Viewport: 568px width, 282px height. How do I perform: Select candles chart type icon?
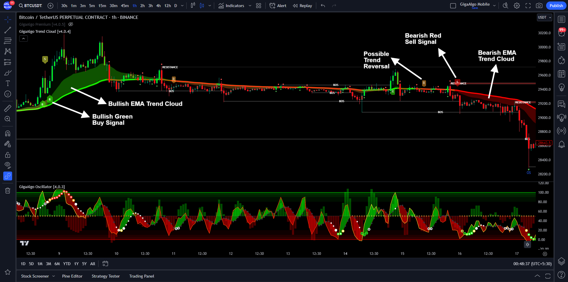202,6
